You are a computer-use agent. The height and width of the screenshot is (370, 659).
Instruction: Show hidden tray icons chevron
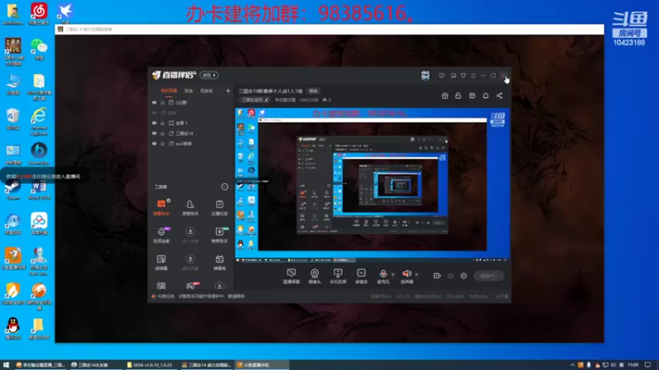tap(572, 365)
